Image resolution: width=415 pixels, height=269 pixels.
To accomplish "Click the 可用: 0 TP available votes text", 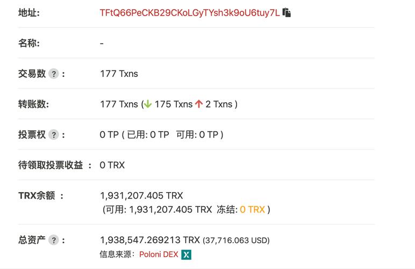I will [x=197, y=134].
